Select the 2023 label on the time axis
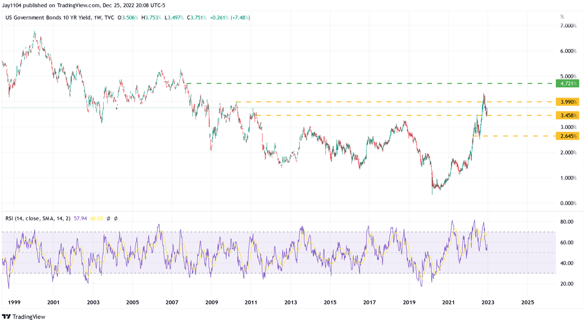 (x=489, y=302)
